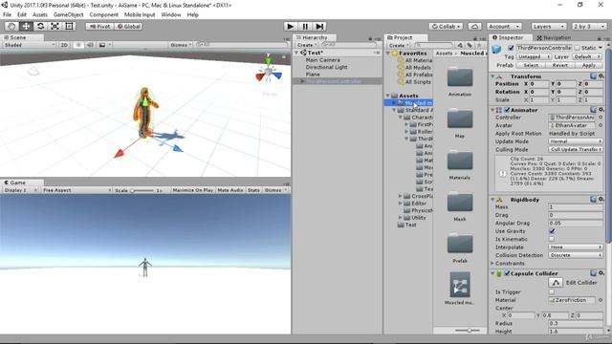Select the Muscled model asset thumbnail
The width and height of the screenshot is (612, 344).
460,285
